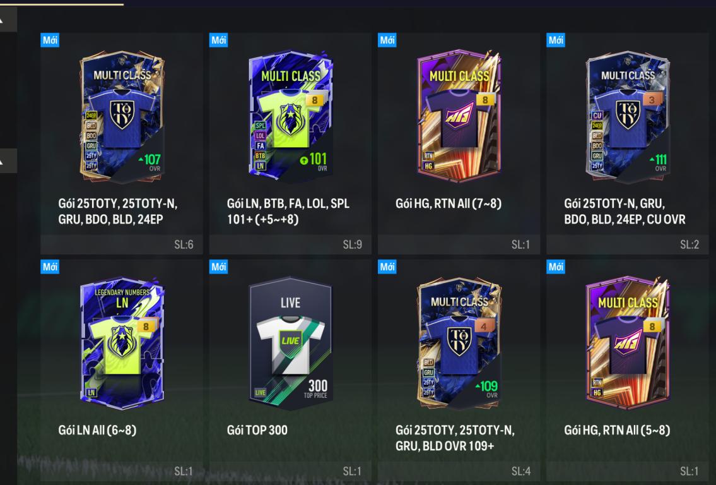The image size is (716, 485).
Task: Open the 109 OVR TOTY Multi Class pack
Action: tap(459, 343)
